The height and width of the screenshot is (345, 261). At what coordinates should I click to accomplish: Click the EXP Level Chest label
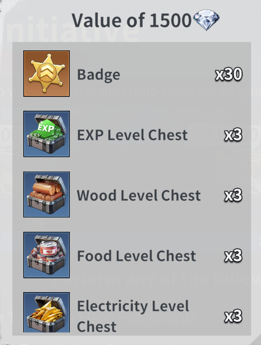click(132, 134)
